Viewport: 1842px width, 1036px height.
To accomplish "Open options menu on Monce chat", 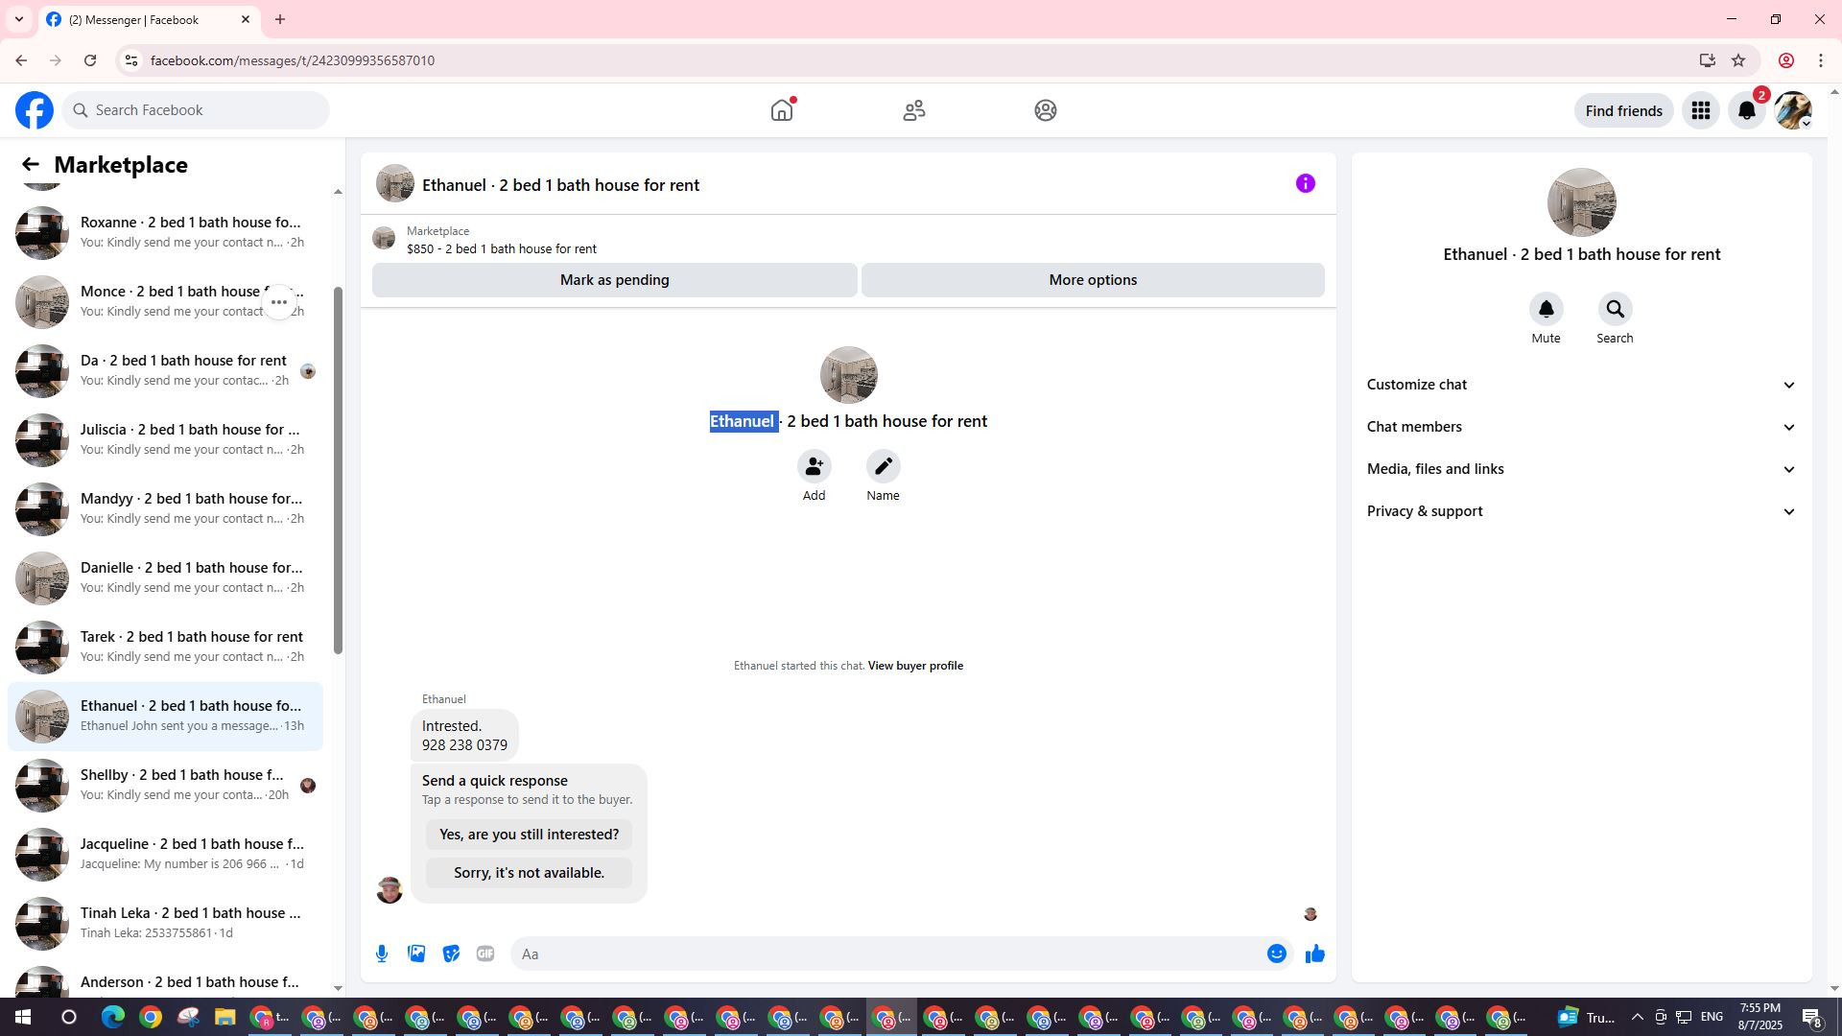I will tap(279, 302).
